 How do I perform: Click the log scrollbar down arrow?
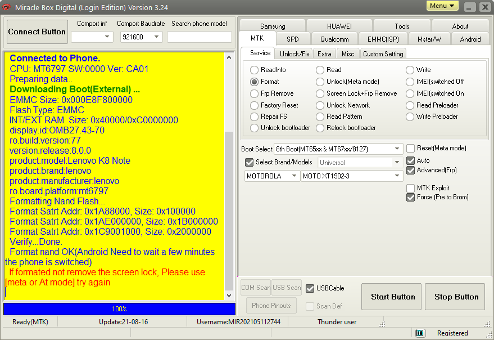229,296
